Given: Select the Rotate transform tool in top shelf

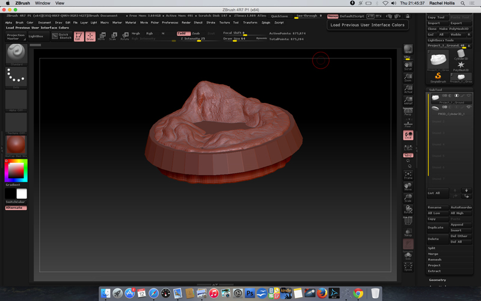Looking at the screenshot, I should [x=124, y=37].
